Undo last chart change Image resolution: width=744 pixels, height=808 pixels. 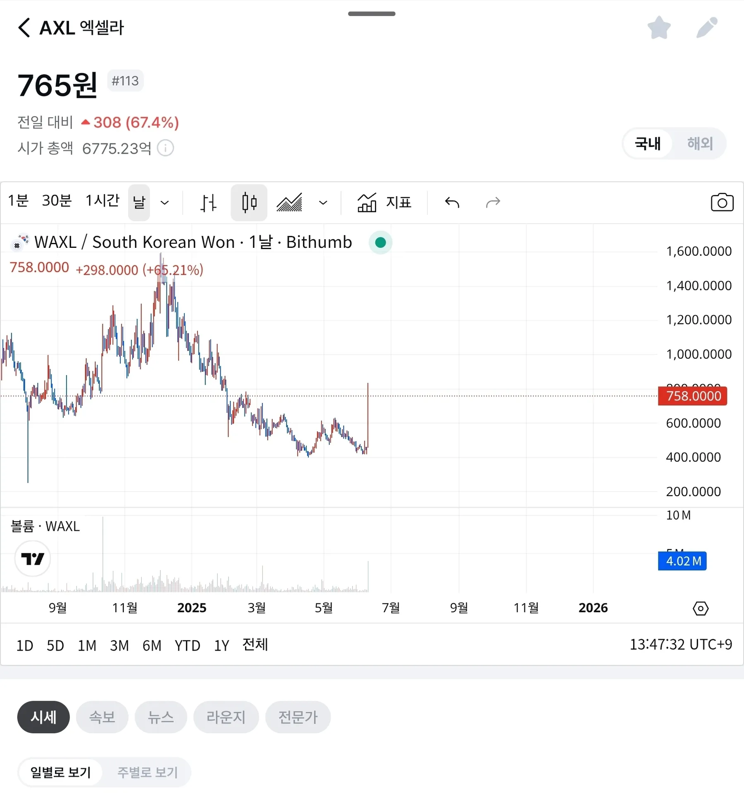[x=452, y=202]
